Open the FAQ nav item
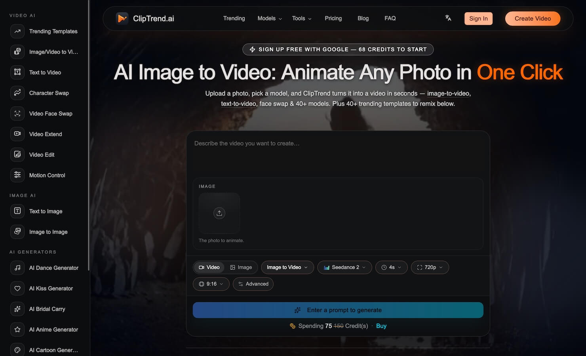 click(390, 18)
